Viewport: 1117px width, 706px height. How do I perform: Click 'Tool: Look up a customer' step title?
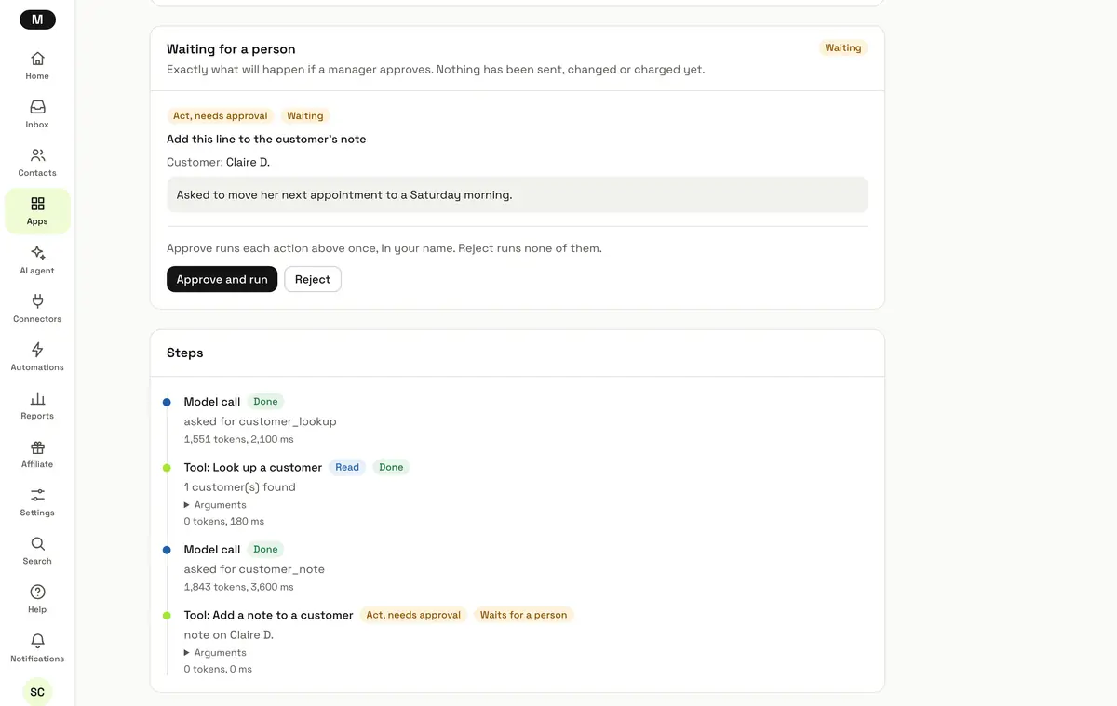[253, 467]
